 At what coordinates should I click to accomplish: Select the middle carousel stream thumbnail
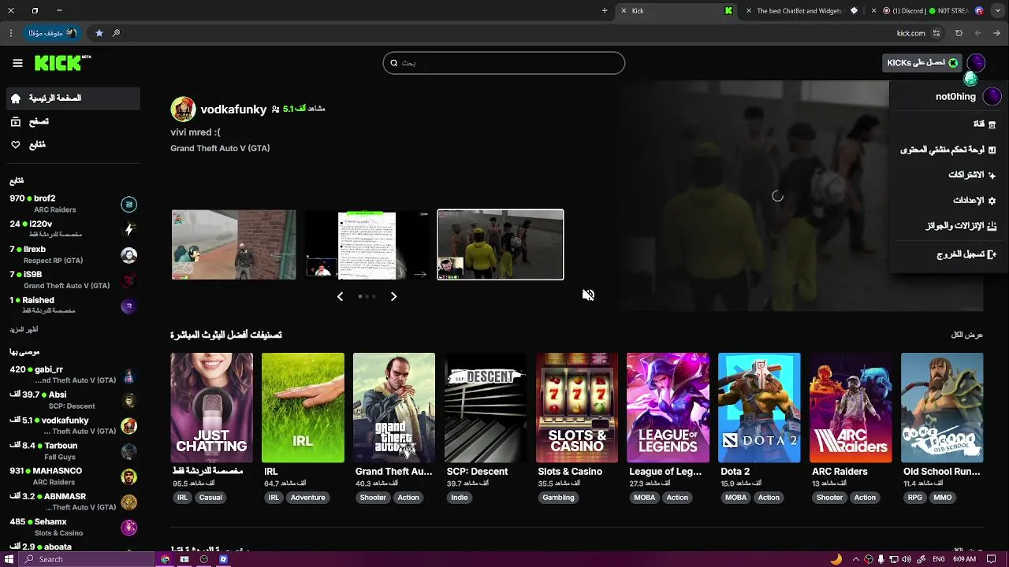[367, 244]
